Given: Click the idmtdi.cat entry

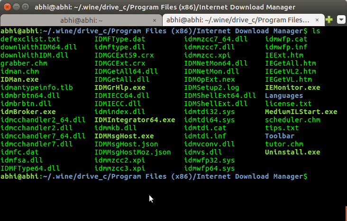Looking at the screenshot, I should [205, 128].
